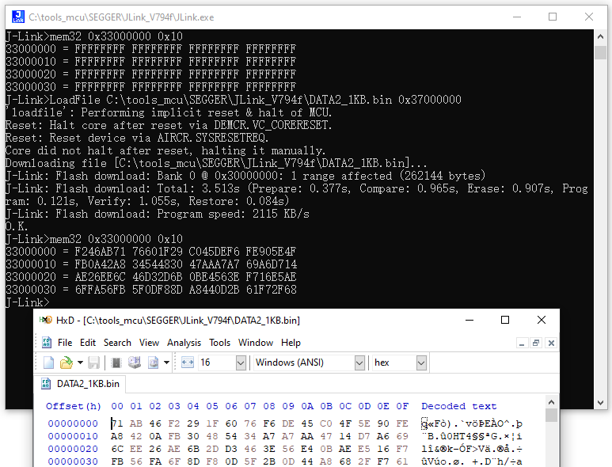Minimize the HxD window
This screenshot has height=467, width=612.
tap(469, 320)
